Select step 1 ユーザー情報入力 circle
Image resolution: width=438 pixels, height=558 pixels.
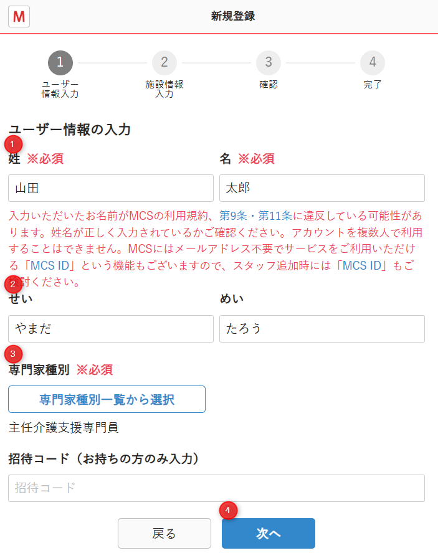pos(60,63)
